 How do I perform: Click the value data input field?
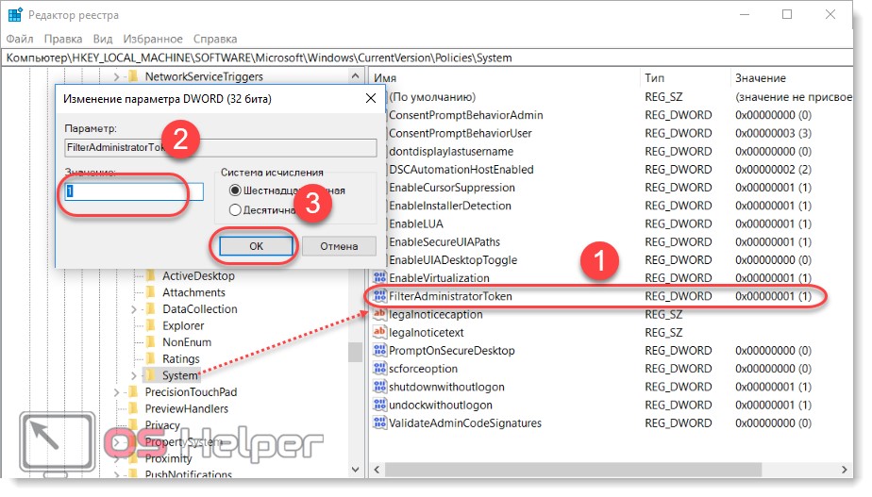click(133, 191)
